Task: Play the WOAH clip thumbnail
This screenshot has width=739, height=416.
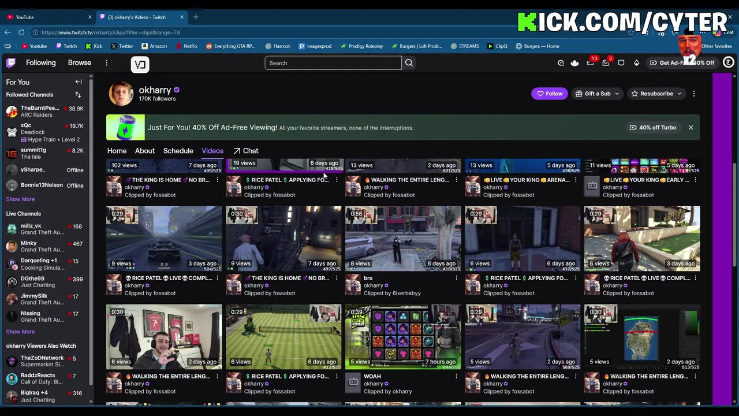Action: pos(403,337)
